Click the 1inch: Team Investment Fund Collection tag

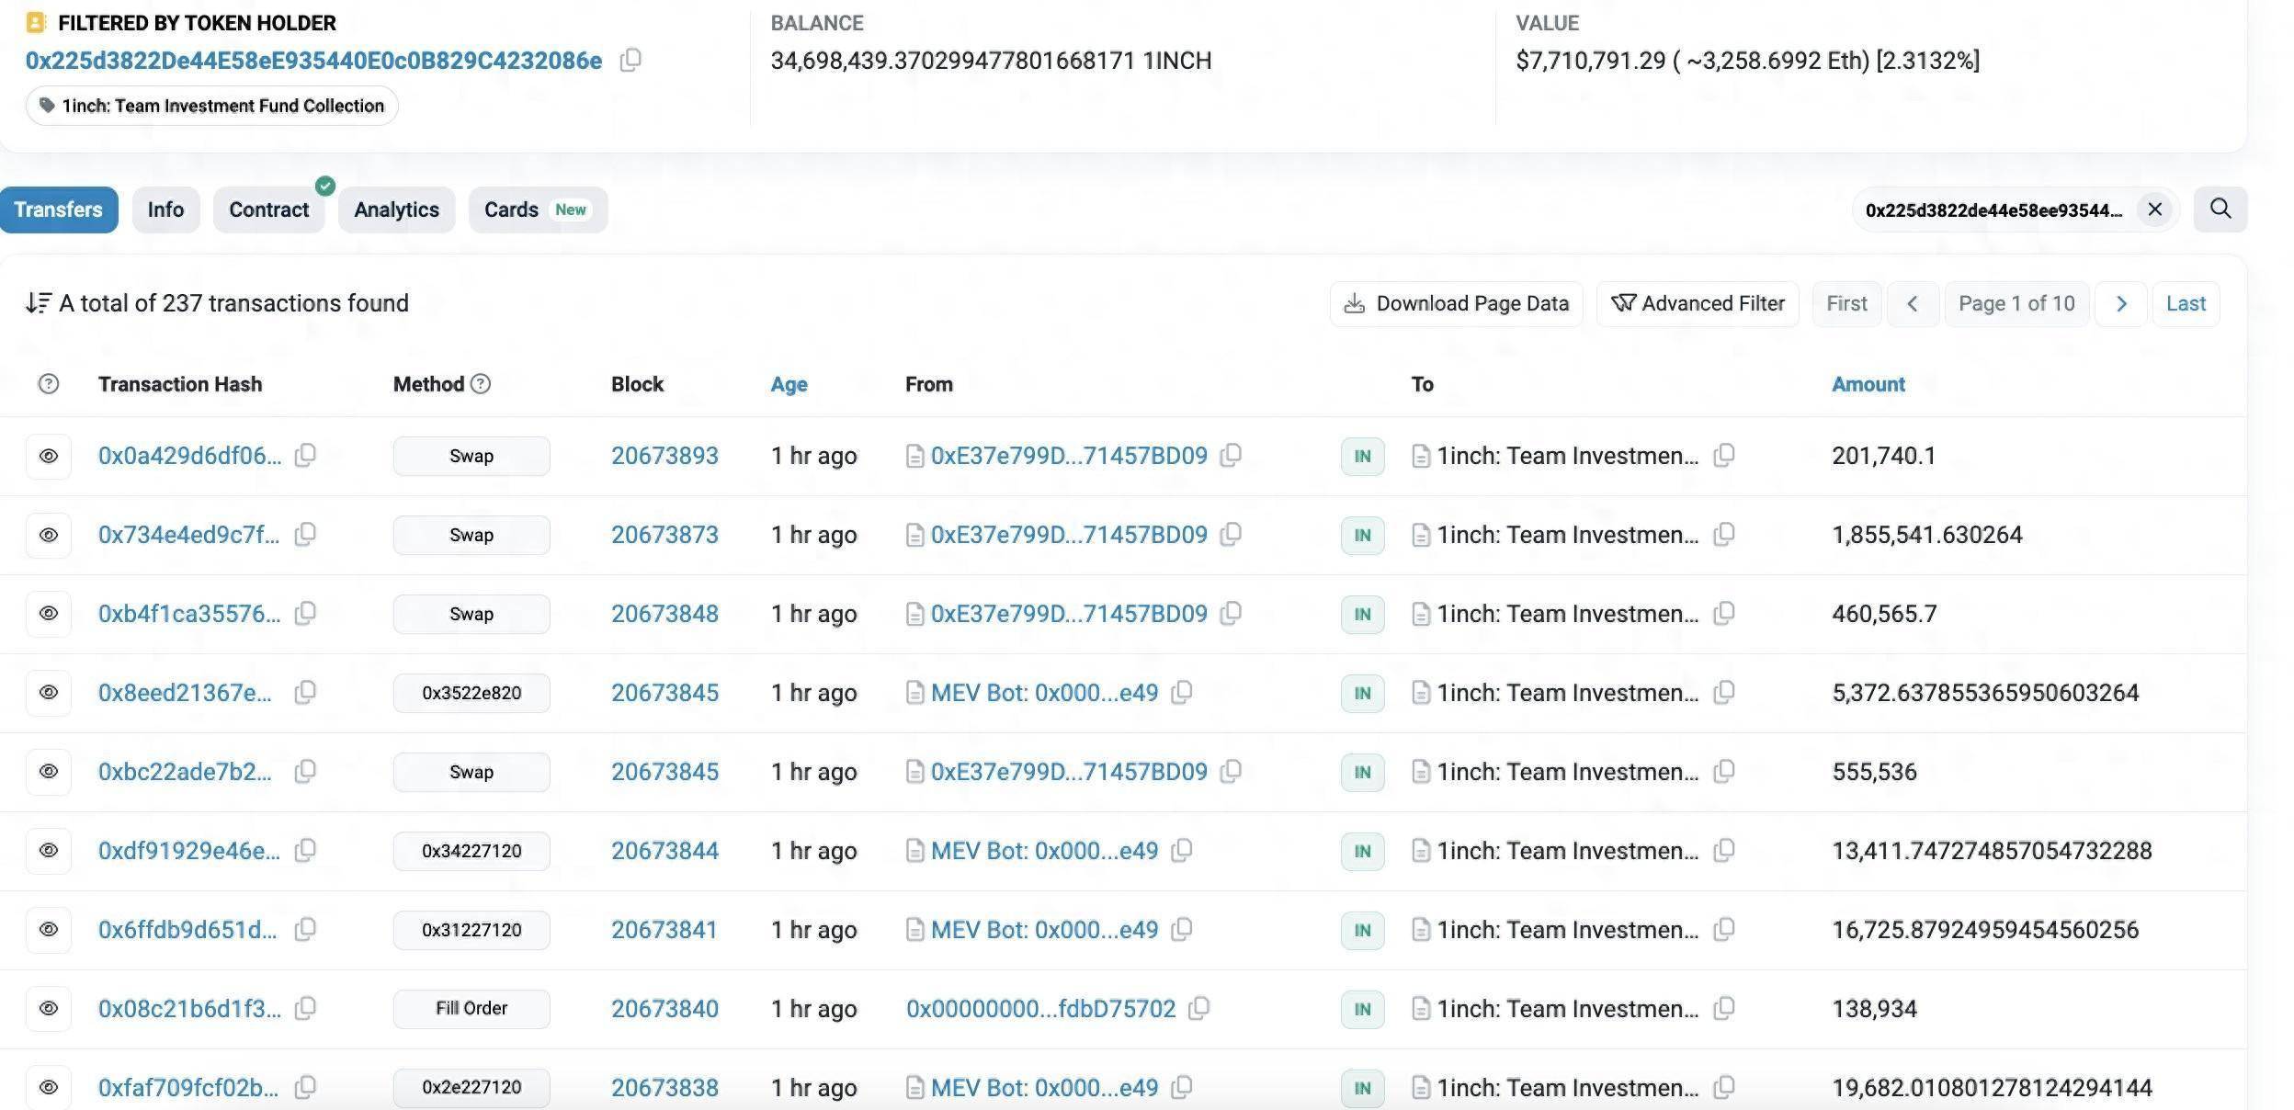point(212,106)
